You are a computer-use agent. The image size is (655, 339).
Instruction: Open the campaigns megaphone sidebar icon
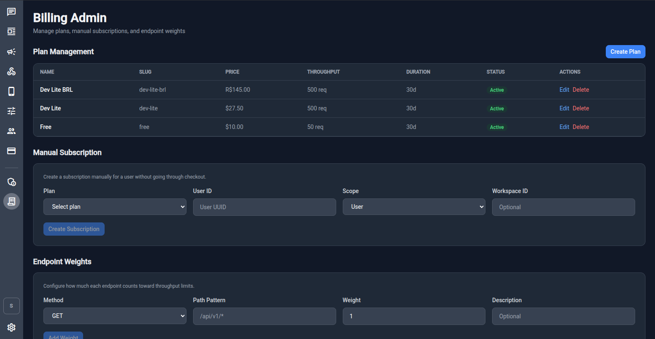[12, 52]
